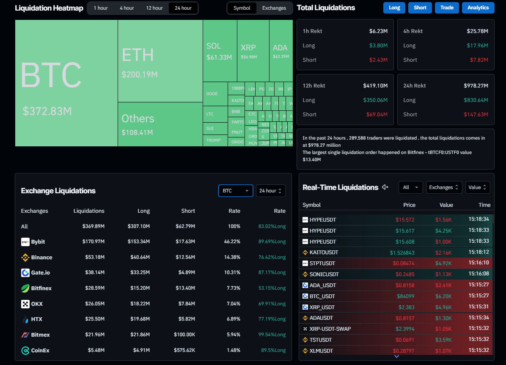The width and height of the screenshot is (506, 365).
Task: Open the BTC coin dropdown
Action: pyautogui.click(x=236, y=191)
